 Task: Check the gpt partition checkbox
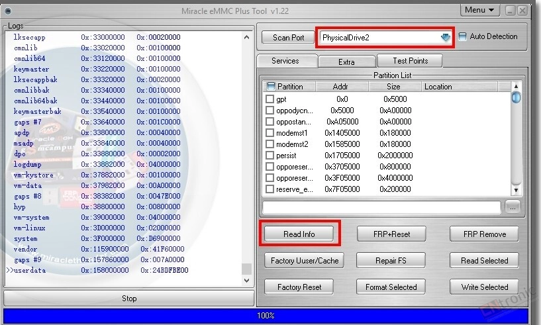click(x=270, y=99)
